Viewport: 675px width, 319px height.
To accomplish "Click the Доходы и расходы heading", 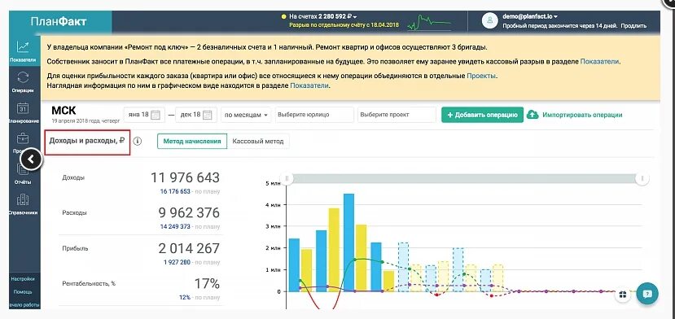I will (87, 140).
